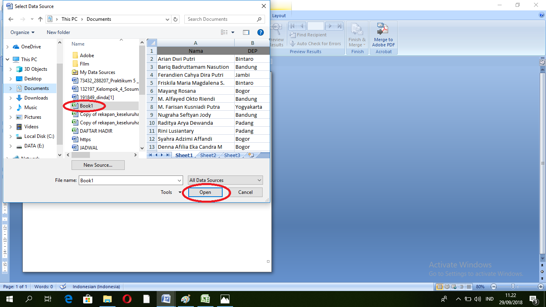Screen dimensions: 546x307
Task: Click the zoom slider in status bar
Action: (513, 287)
